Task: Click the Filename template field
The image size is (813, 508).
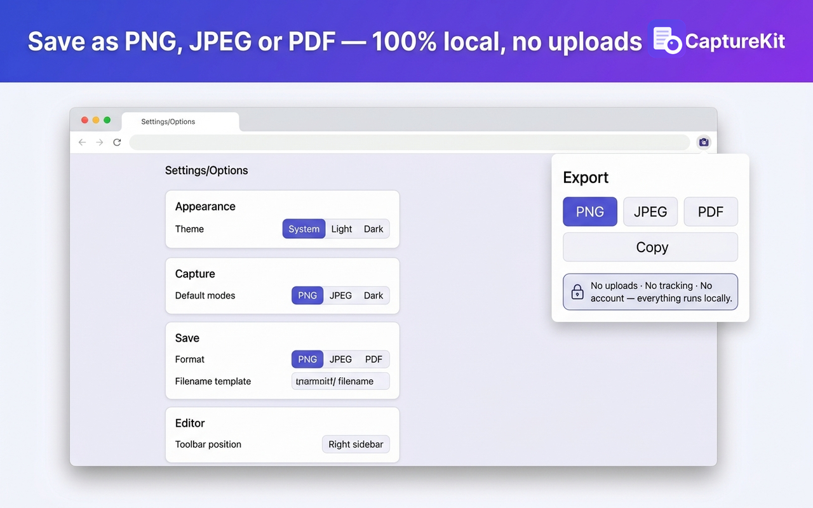Action: pyautogui.click(x=340, y=381)
